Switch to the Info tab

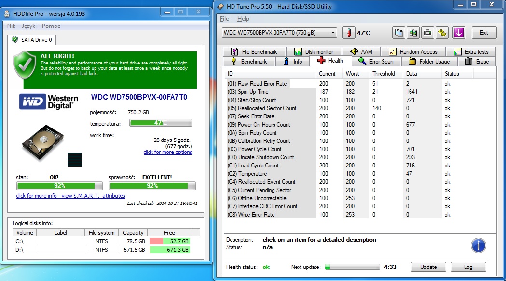(x=293, y=62)
